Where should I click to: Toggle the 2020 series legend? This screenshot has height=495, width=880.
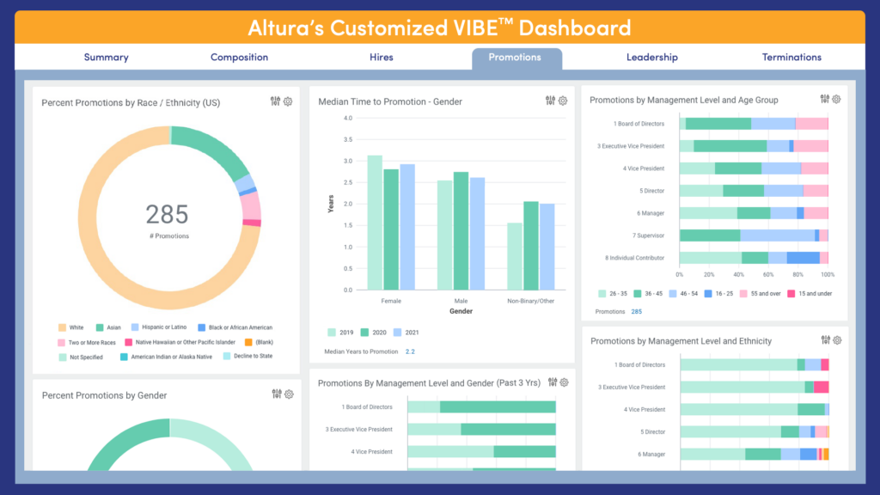pos(373,333)
